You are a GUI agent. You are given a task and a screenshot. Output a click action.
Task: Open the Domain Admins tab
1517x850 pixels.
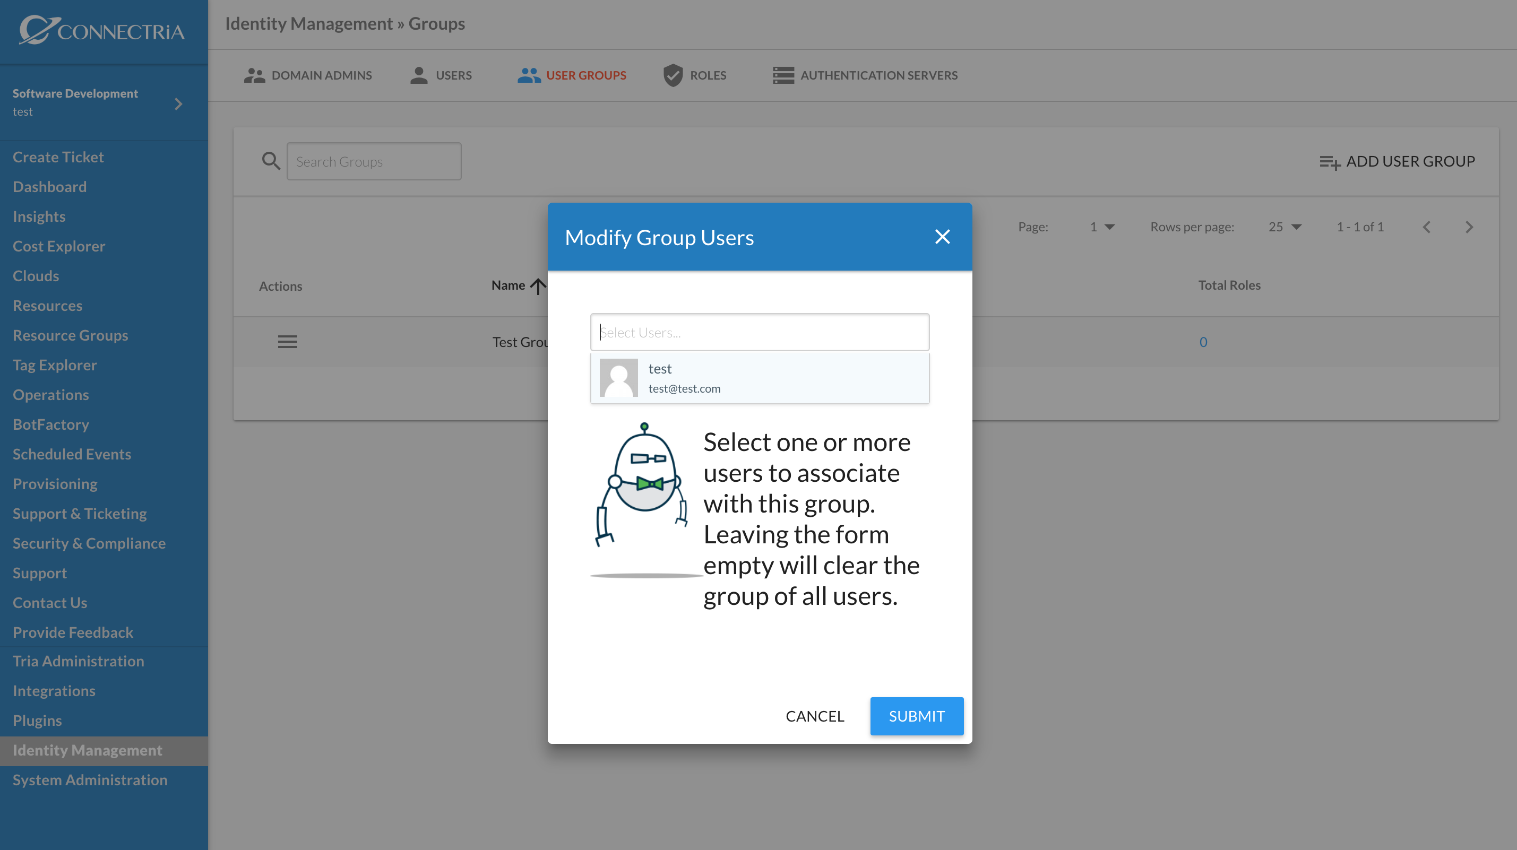(x=307, y=75)
